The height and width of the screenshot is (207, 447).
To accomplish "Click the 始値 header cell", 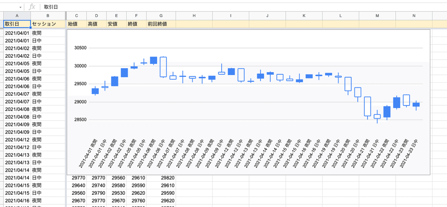I will click(76, 24).
